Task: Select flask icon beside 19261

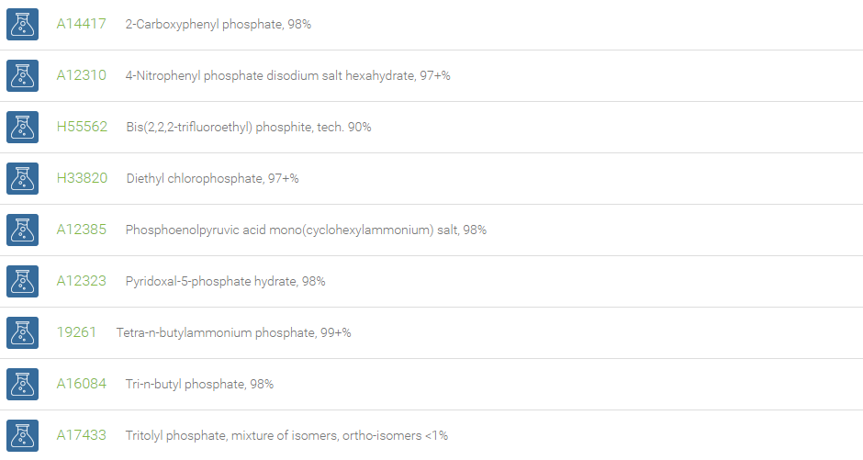Action: (23, 333)
